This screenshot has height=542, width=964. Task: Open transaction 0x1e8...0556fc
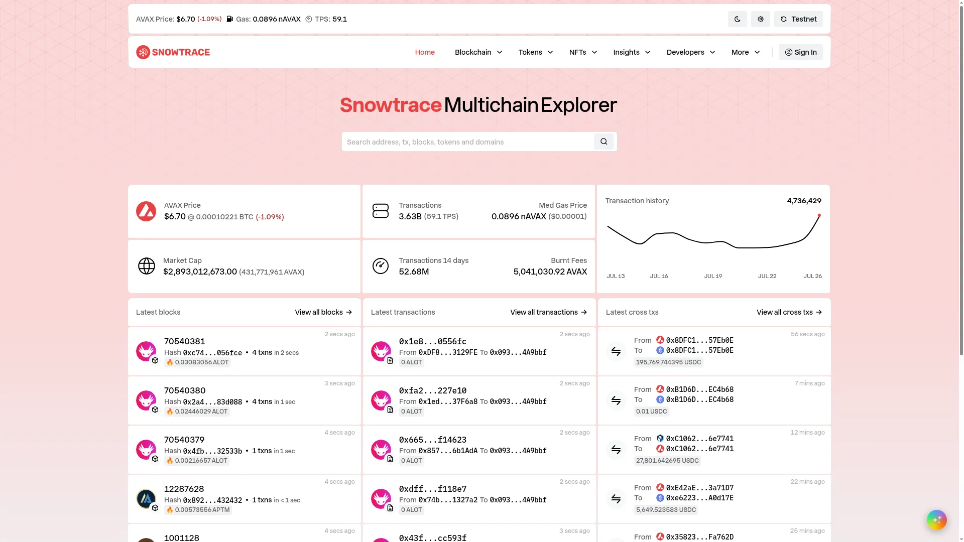coord(432,341)
